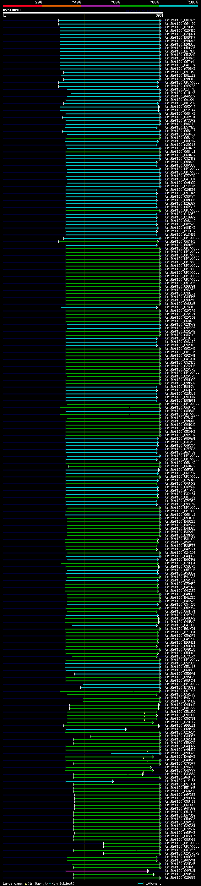
Task: Open the UniRef100_A9NUT2 hit label
Action: 180,79
